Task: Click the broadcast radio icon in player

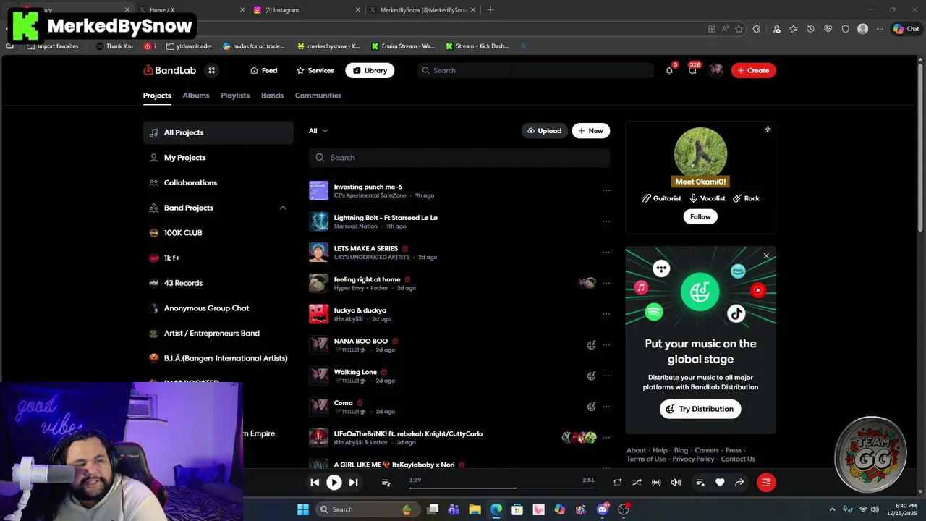Action: coord(656,483)
